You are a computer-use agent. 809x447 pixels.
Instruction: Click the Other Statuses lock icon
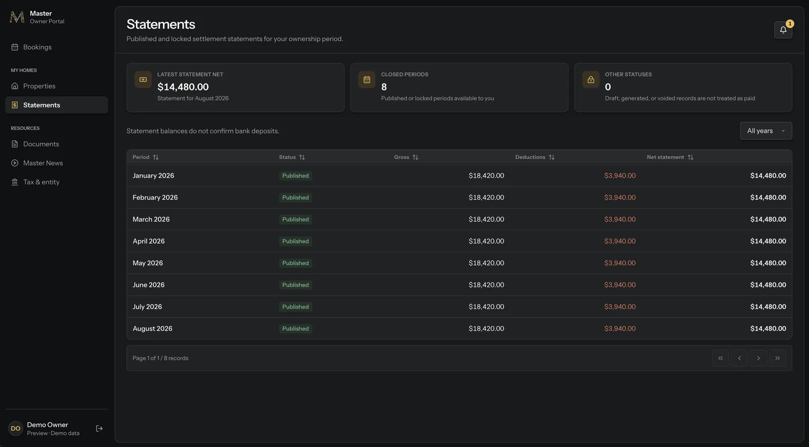coord(591,80)
